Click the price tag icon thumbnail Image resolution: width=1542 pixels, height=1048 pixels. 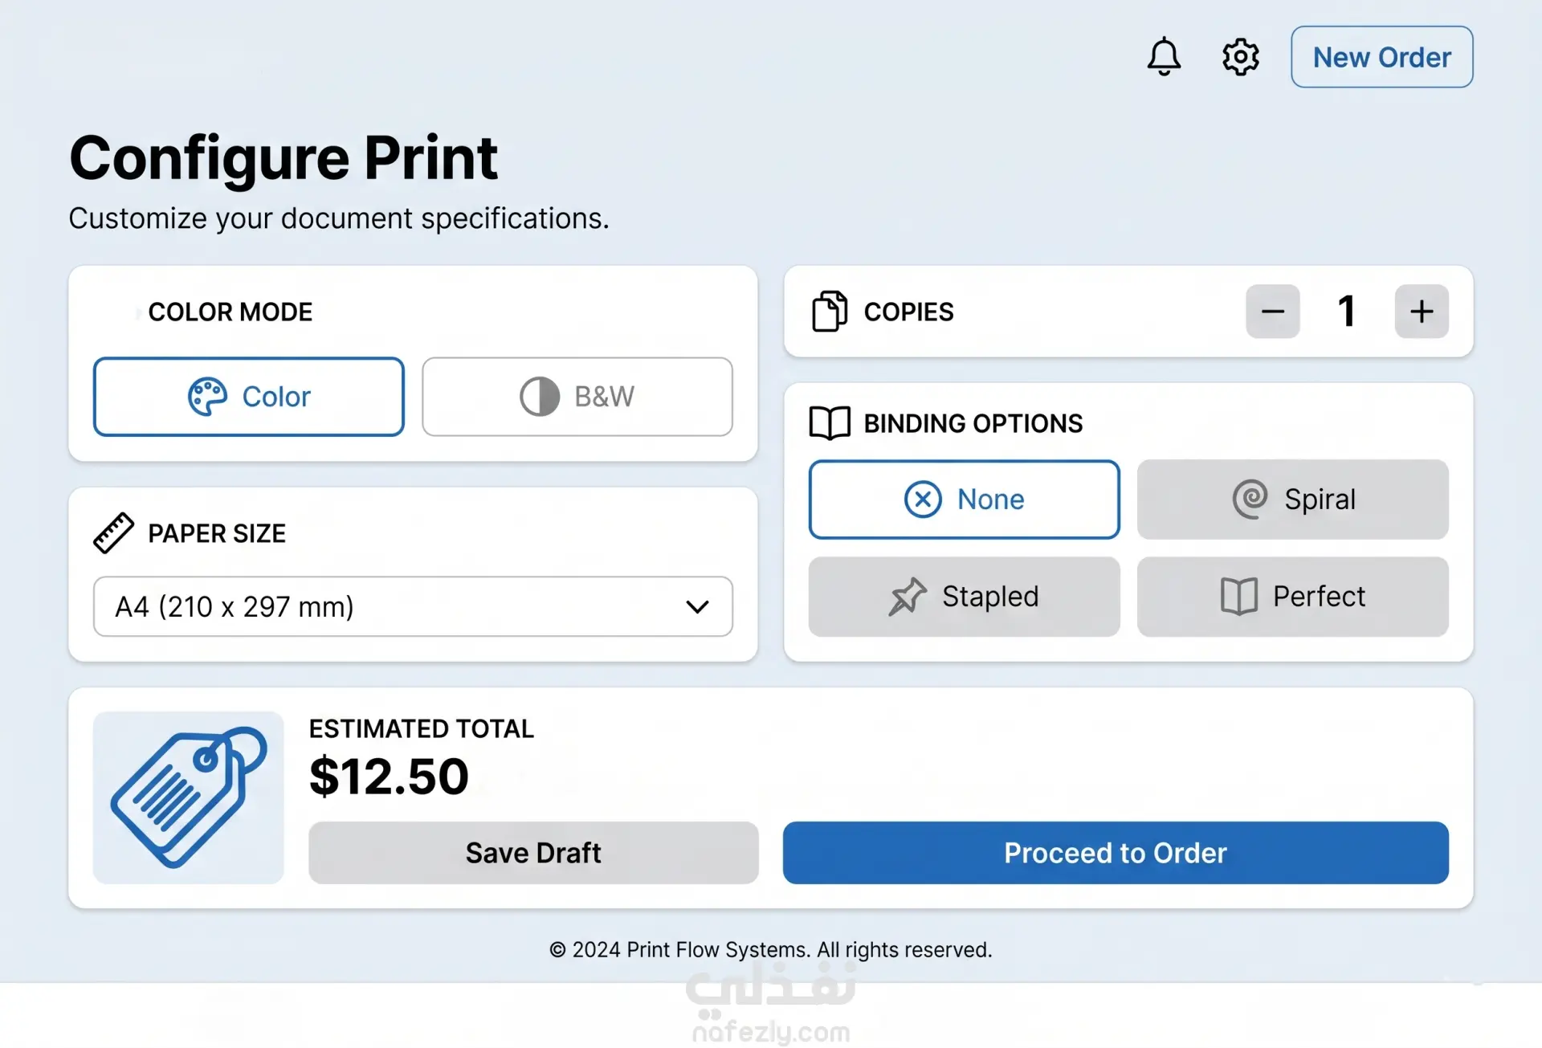(188, 797)
